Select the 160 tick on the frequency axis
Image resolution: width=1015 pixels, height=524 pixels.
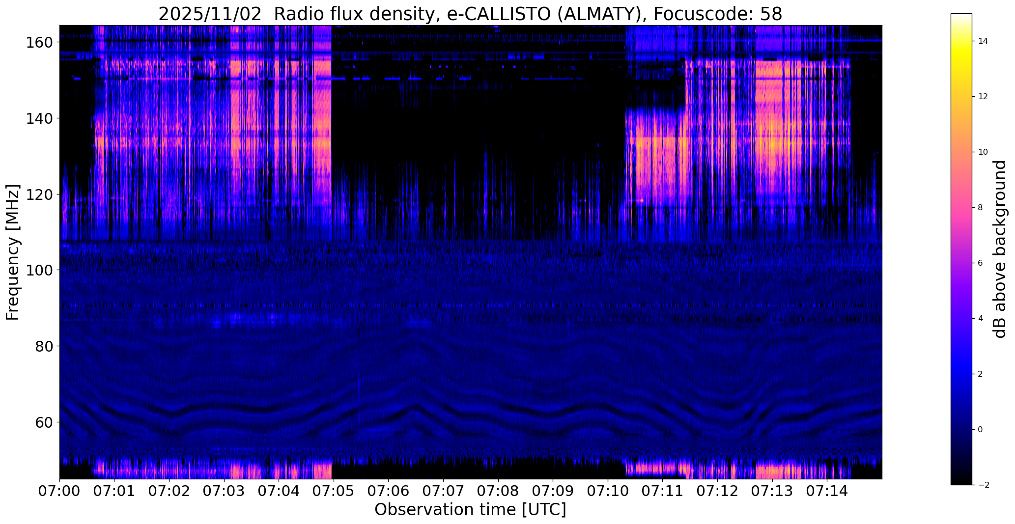(40, 43)
